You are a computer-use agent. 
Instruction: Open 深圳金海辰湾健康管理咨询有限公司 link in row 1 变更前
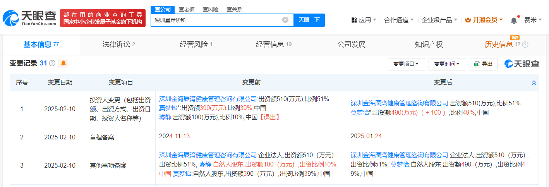coord(208,99)
